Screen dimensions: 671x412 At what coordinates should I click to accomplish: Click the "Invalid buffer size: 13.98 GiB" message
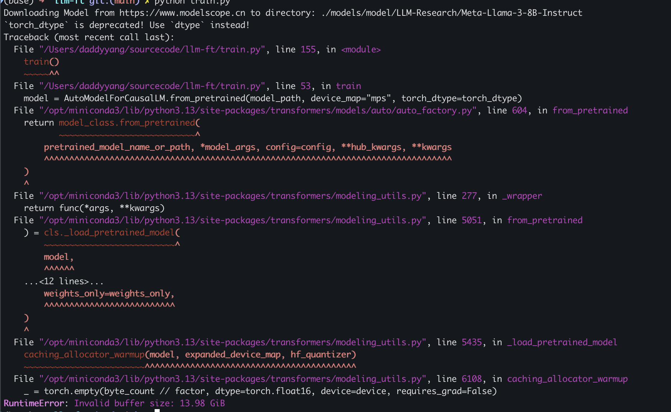tap(149, 403)
